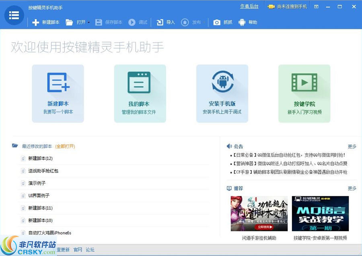Viewport: 362px width, 256px height.
Task: Click the 帮助 android robot icon
Action: 242,22
